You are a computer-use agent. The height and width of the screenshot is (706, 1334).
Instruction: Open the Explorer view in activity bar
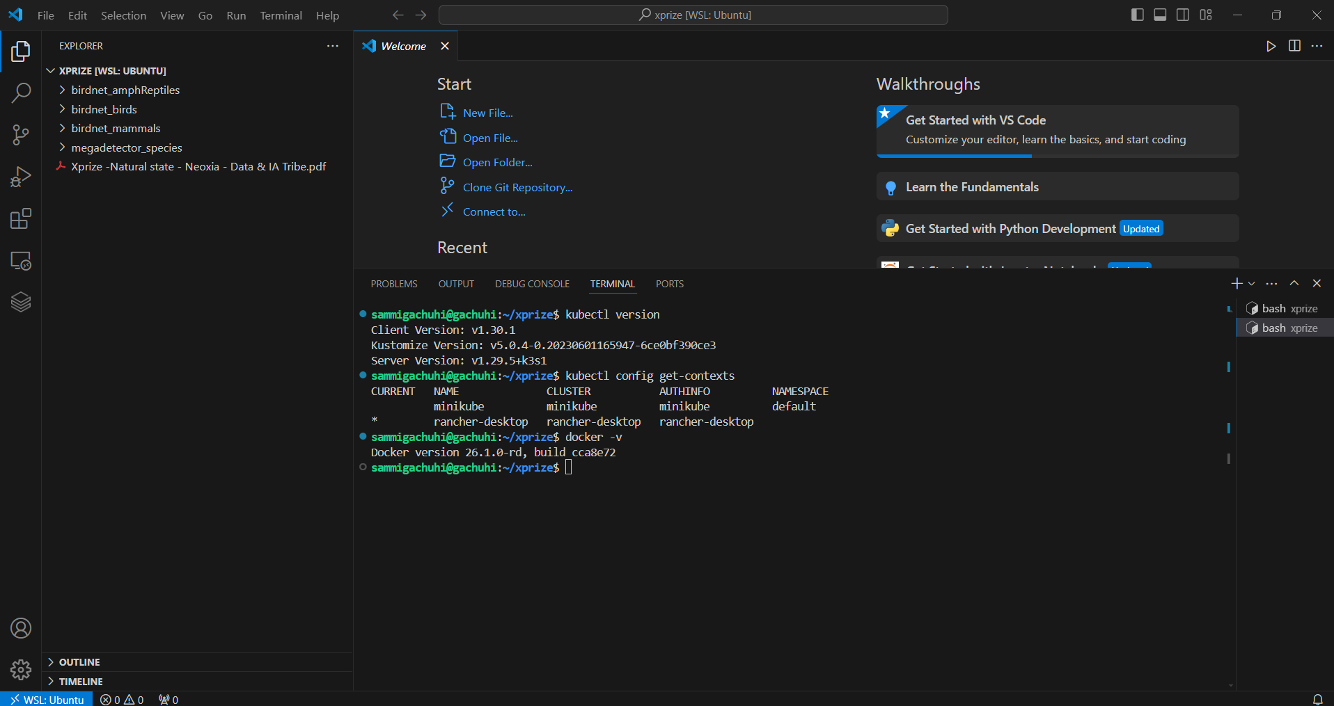(x=21, y=51)
